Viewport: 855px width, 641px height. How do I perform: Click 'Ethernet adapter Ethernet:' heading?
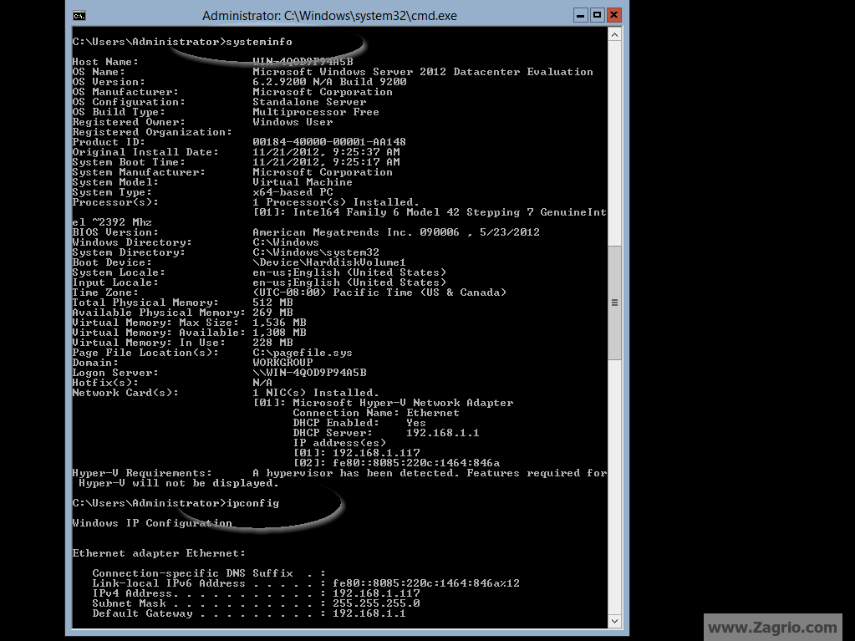(159, 553)
